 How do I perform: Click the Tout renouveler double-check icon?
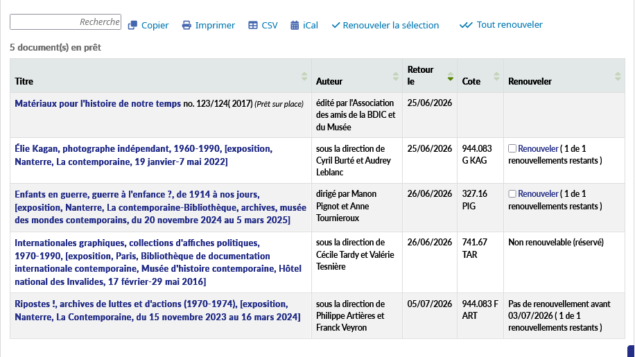coord(466,25)
